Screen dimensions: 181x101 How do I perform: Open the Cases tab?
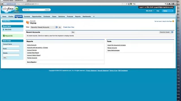(x=54, y=17)
